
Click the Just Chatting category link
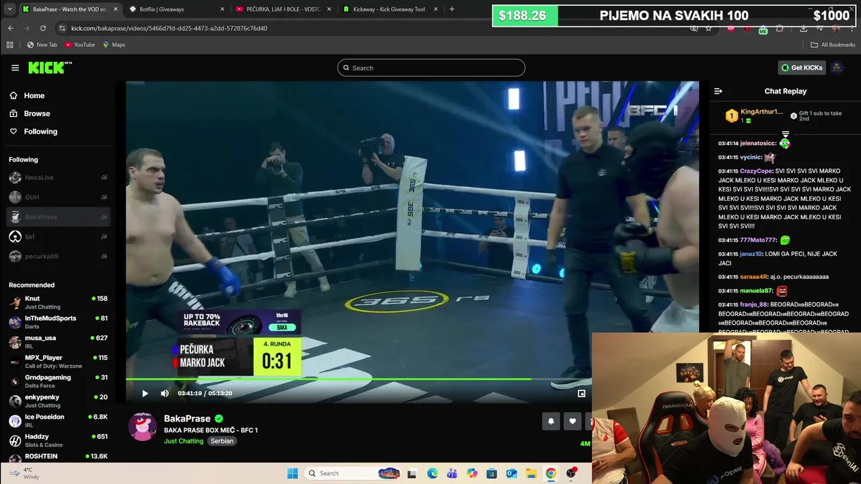pyautogui.click(x=184, y=441)
